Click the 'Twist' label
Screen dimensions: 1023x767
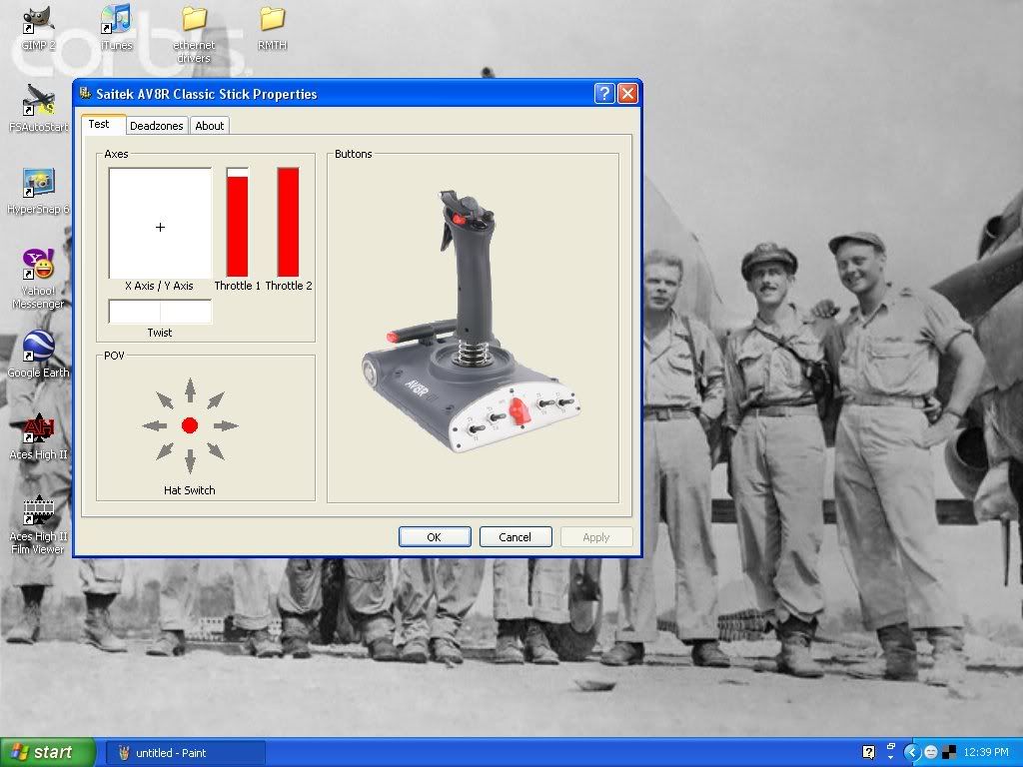[160, 333]
